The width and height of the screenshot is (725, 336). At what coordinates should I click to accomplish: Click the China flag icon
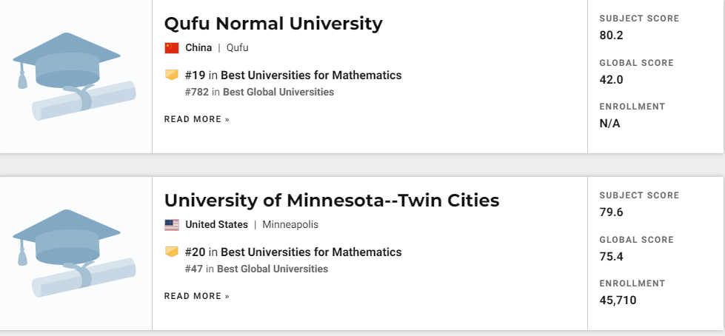[172, 48]
